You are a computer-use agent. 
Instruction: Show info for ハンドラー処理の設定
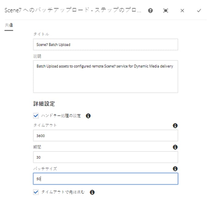point(88,116)
